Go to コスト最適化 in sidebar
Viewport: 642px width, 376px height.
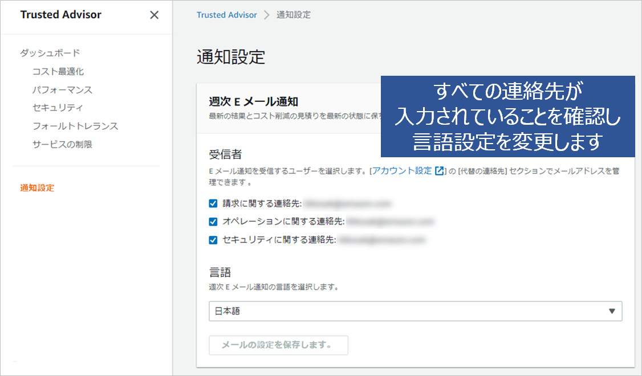58,71
